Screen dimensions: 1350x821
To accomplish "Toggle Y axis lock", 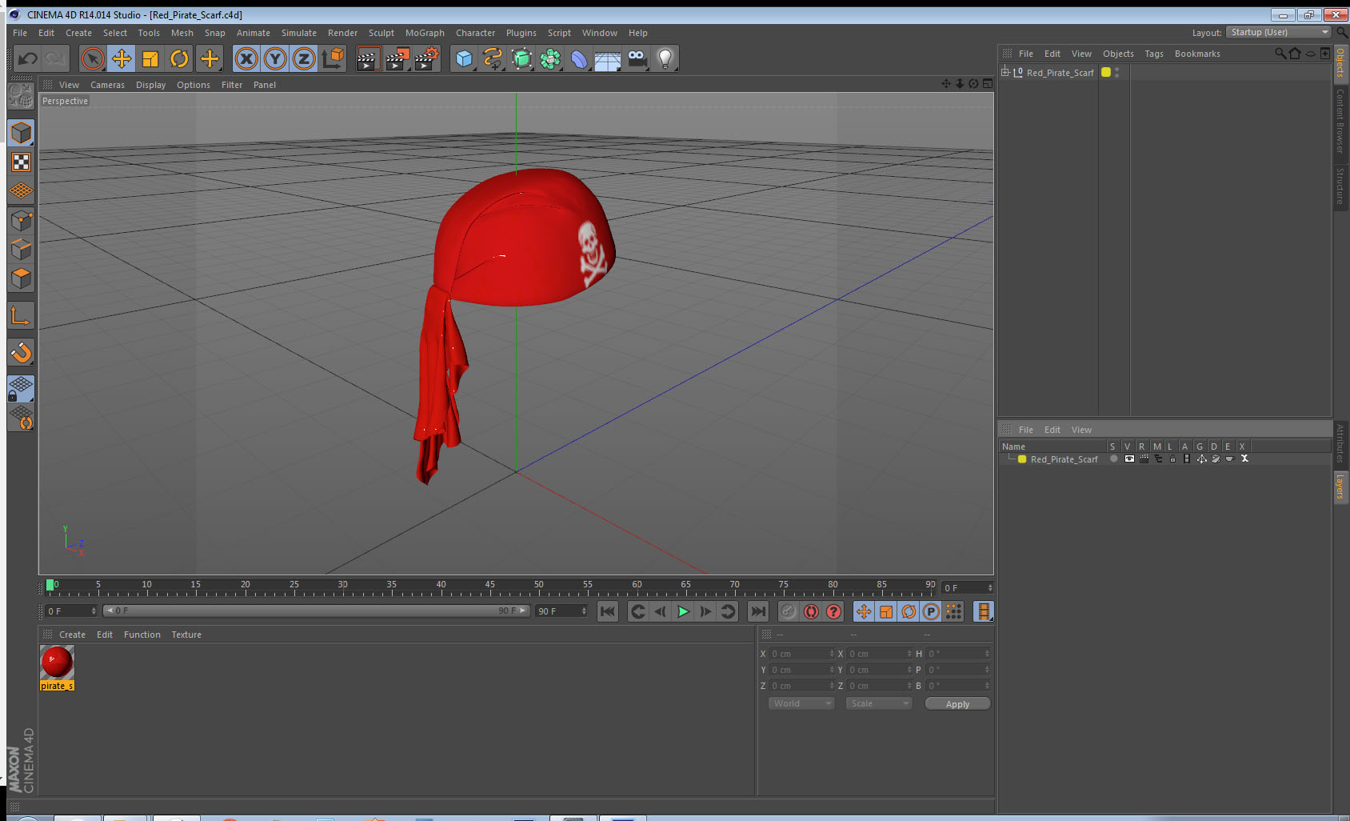I will (275, 58).
